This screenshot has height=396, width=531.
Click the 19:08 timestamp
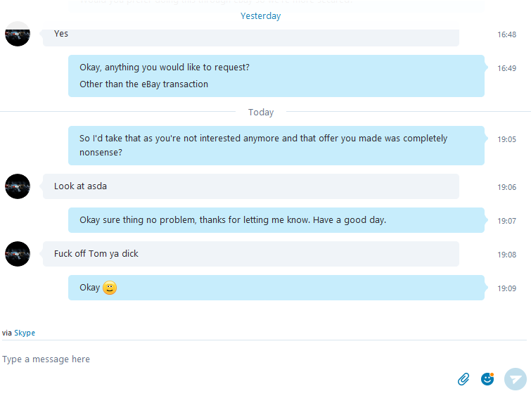(x=506, y=255)
